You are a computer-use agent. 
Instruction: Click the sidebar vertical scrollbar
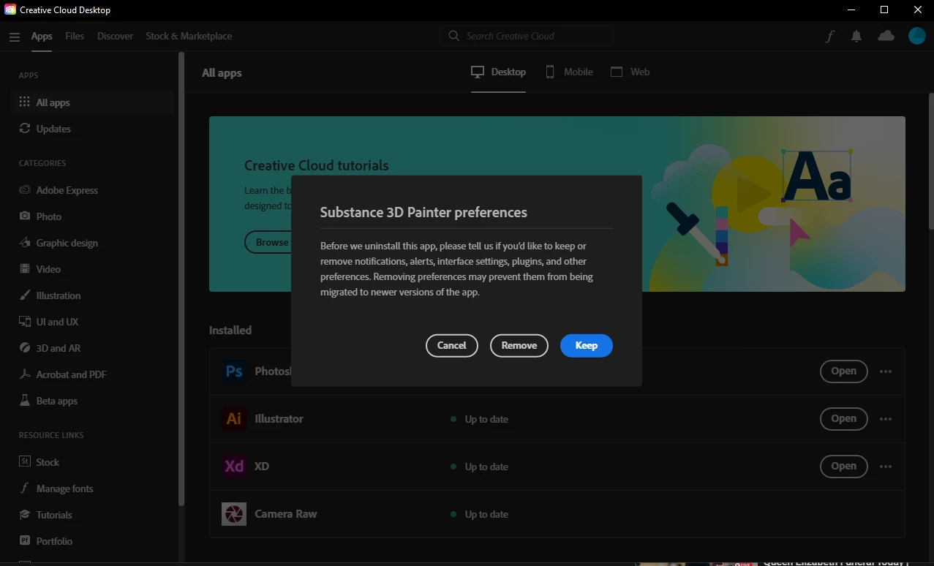coord(181,278)
